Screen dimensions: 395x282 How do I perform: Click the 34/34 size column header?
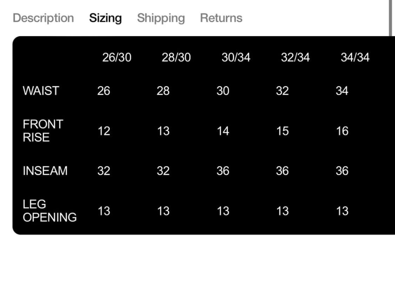click(x=355, y=57)
